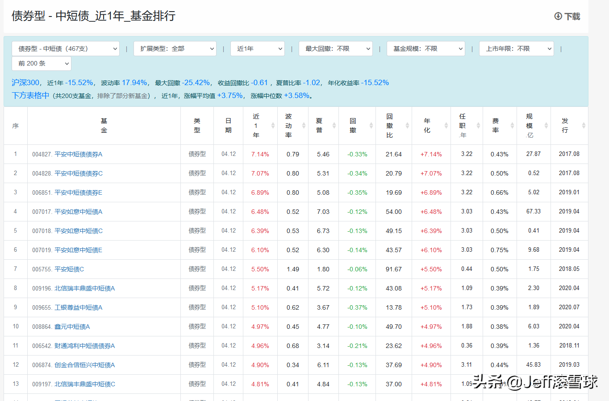Click the 序 column header
This screenshot has height=401, width=609.
pos(16,126)
